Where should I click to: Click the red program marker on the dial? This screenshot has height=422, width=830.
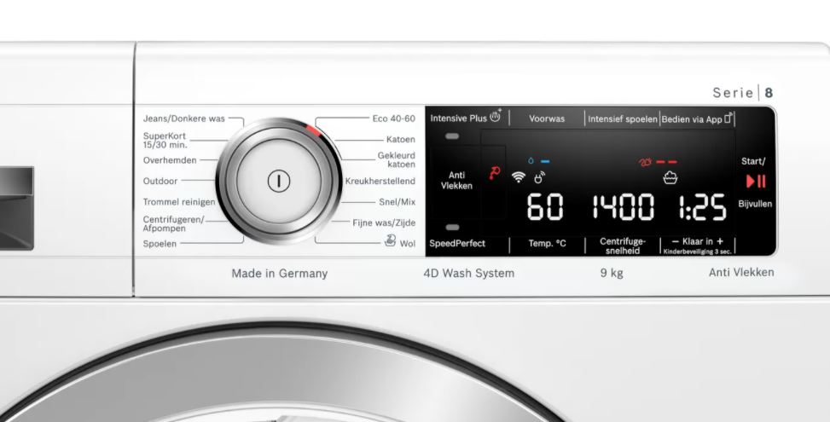pos(313,131)
